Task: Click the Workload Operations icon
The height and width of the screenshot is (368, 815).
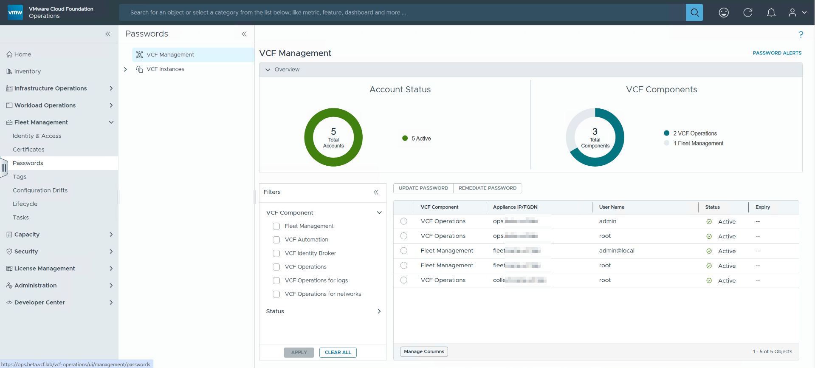Action: coord(9,105)
